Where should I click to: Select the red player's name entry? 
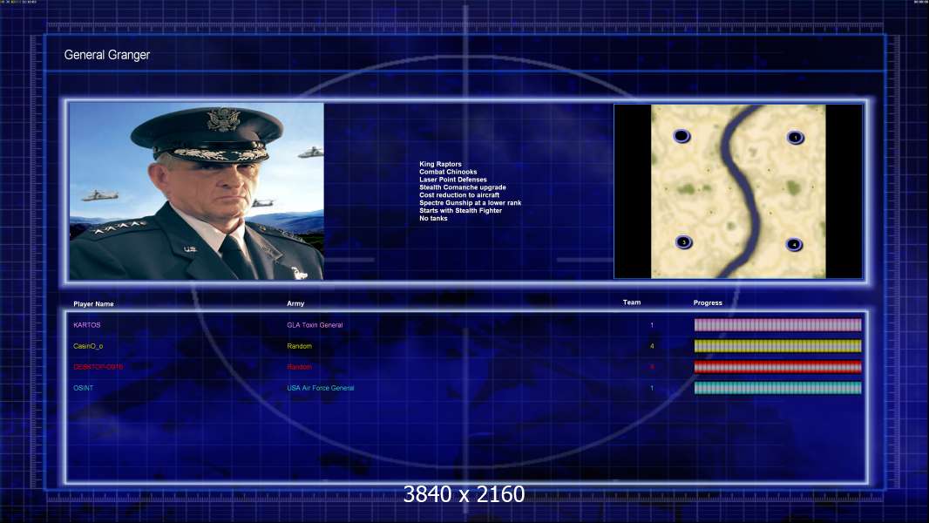98,367
